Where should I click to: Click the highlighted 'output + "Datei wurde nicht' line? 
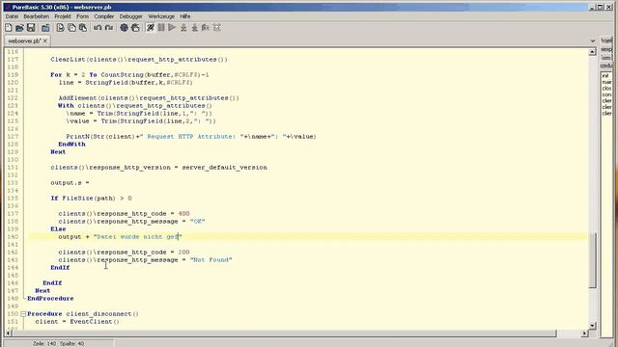point(120,236)
